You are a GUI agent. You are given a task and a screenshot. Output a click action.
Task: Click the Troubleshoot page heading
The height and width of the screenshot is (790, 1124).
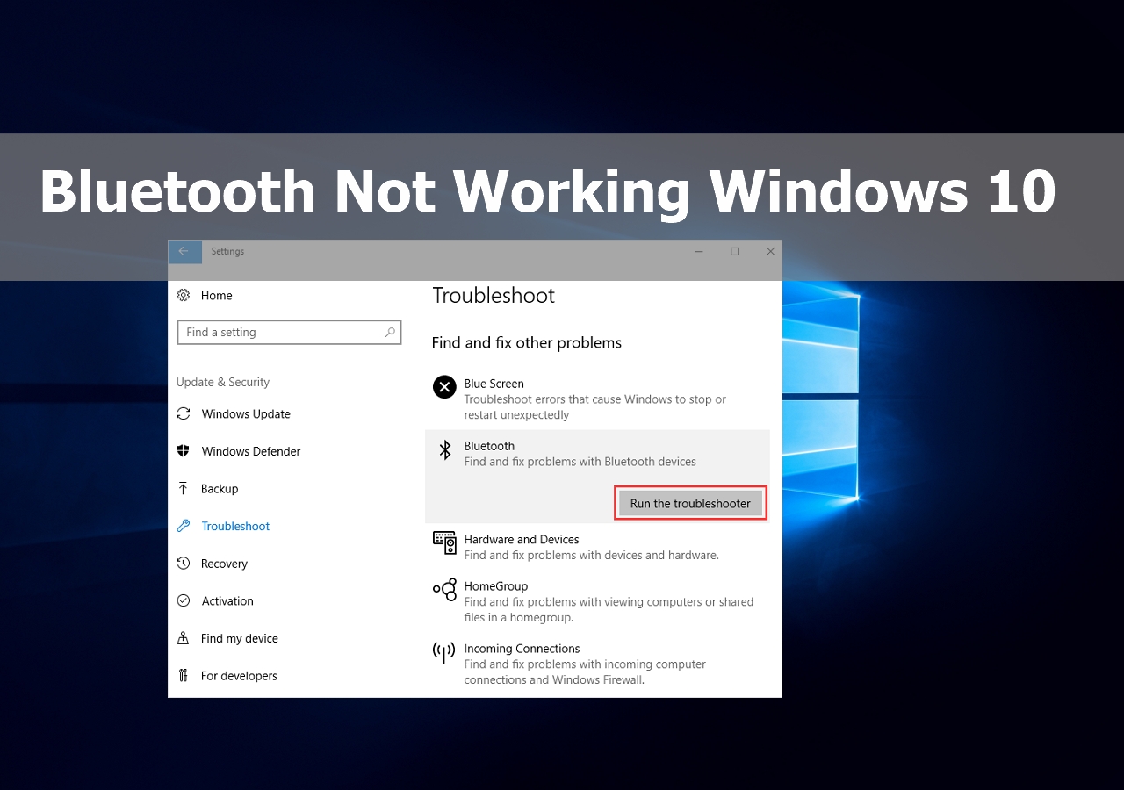[x=494, y=296]
